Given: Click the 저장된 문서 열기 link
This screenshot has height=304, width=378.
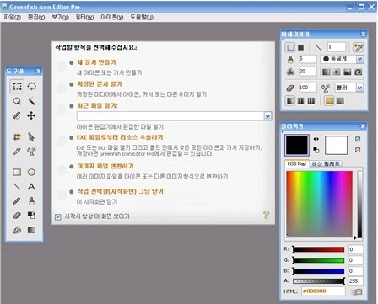Looking at the screenshot, I should coord(100,84).
